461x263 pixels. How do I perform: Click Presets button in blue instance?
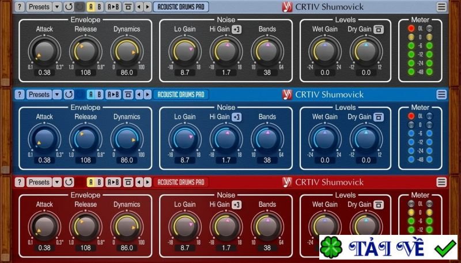click(39, 94)
